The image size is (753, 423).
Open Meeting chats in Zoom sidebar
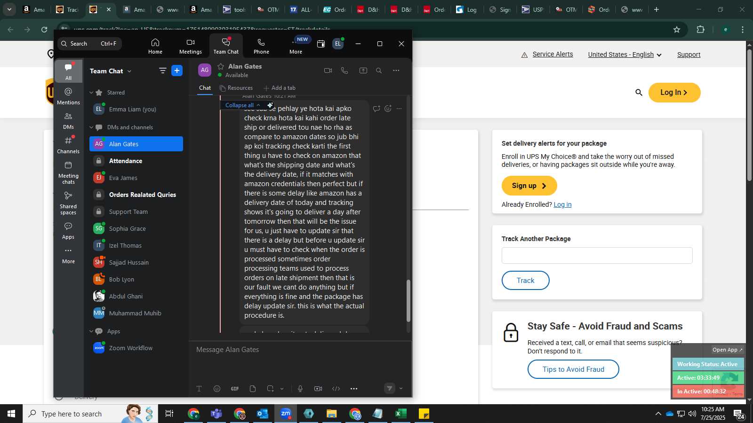[x=69, y=172]
